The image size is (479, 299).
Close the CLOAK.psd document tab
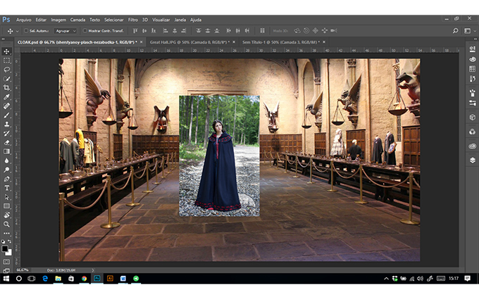tap(142, 42)
